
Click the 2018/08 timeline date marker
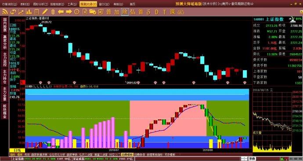(x=208, y=150)
